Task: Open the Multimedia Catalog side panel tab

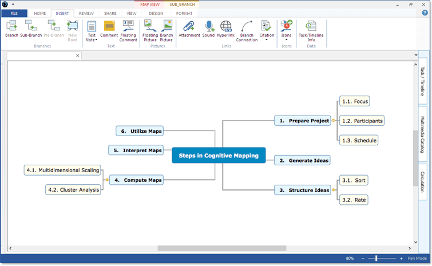Action: (423, 133)
